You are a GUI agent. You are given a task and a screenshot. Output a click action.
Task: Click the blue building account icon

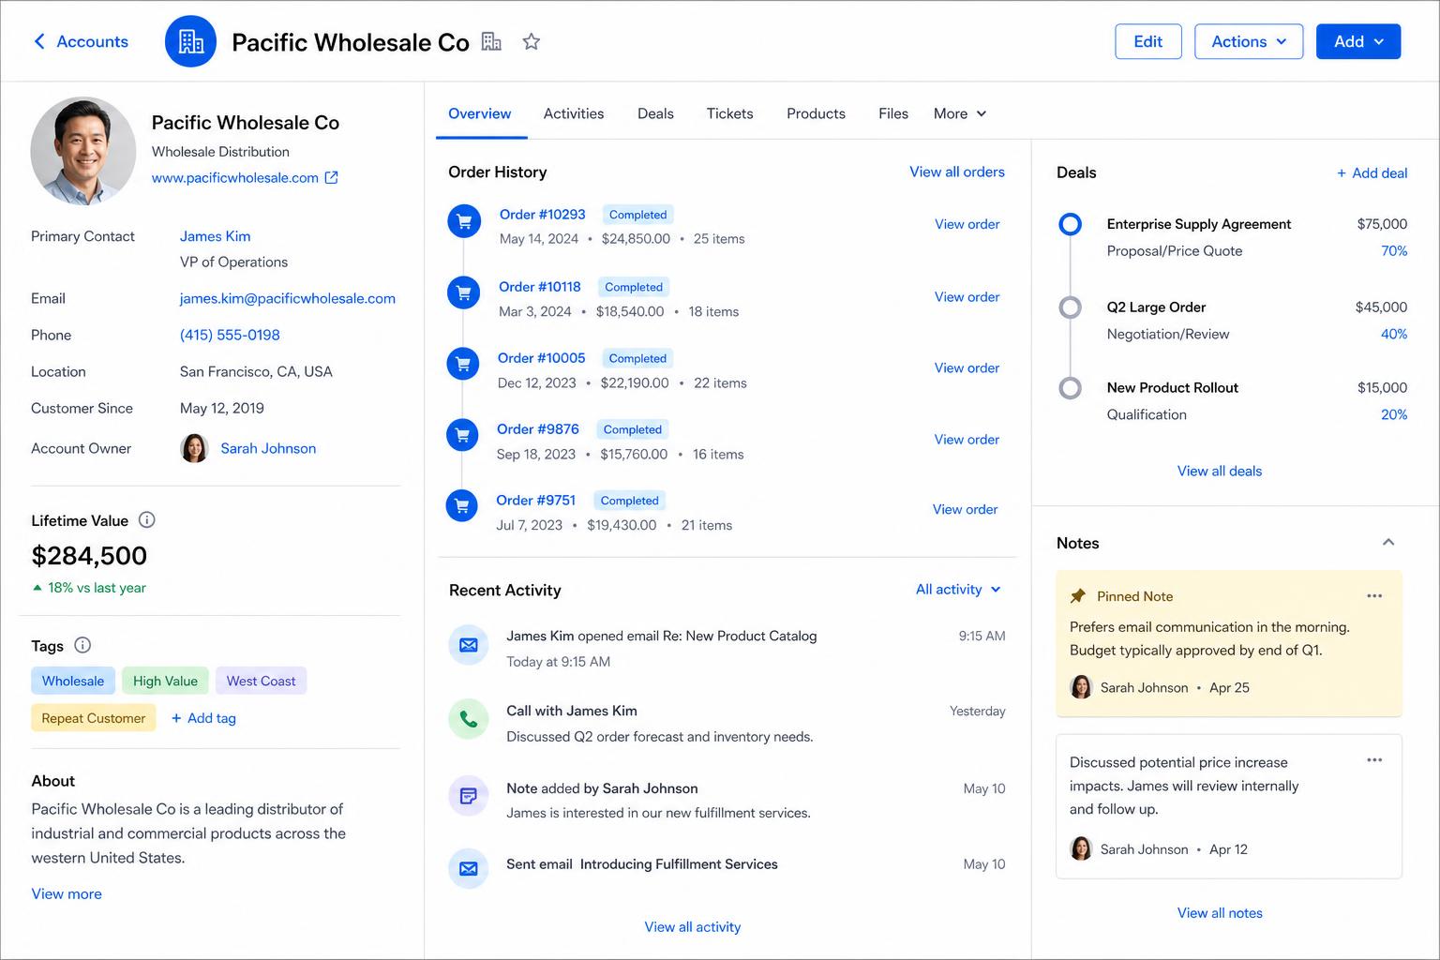coord(190,41)
